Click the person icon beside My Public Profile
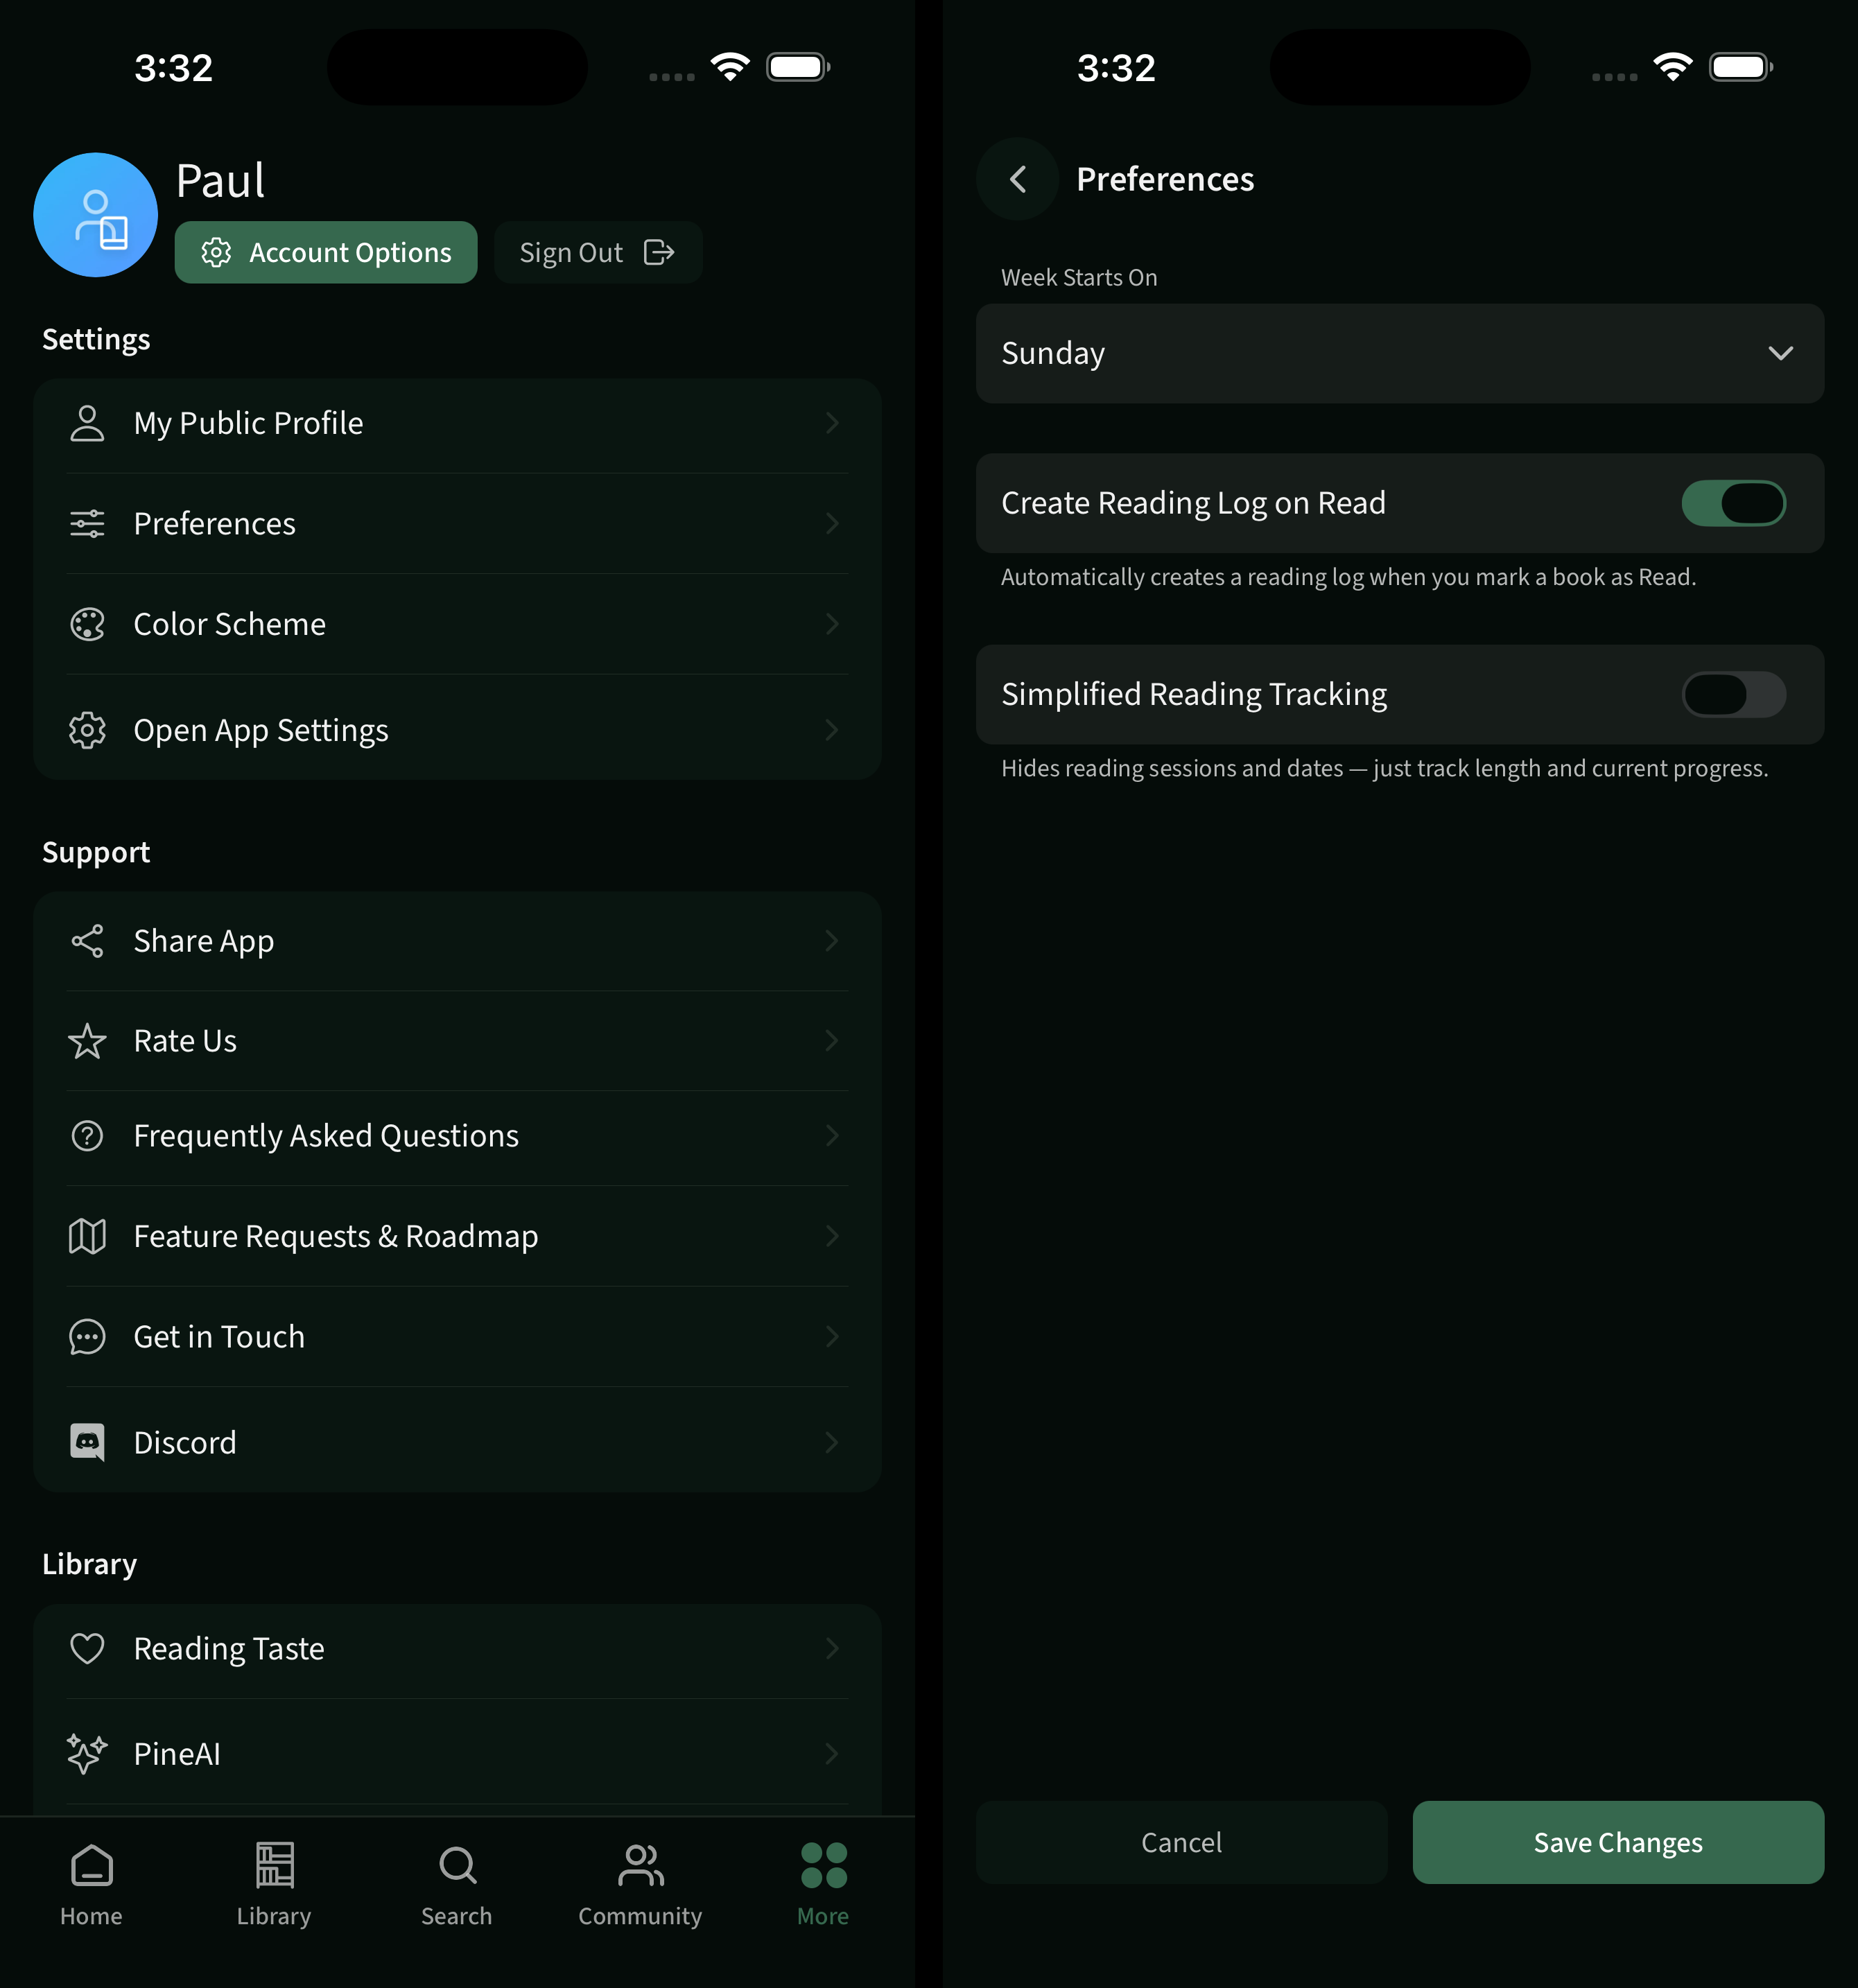Viewport: 1858px width, 1988px height. pyautogui.click(x=87, y=423)
